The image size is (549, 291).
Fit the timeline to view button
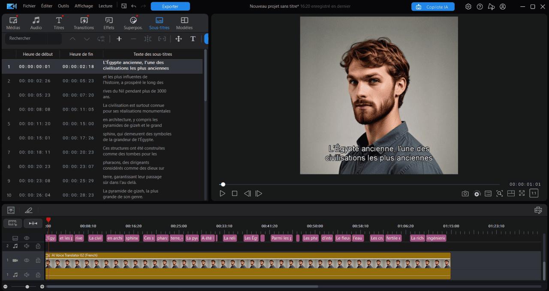33,223
